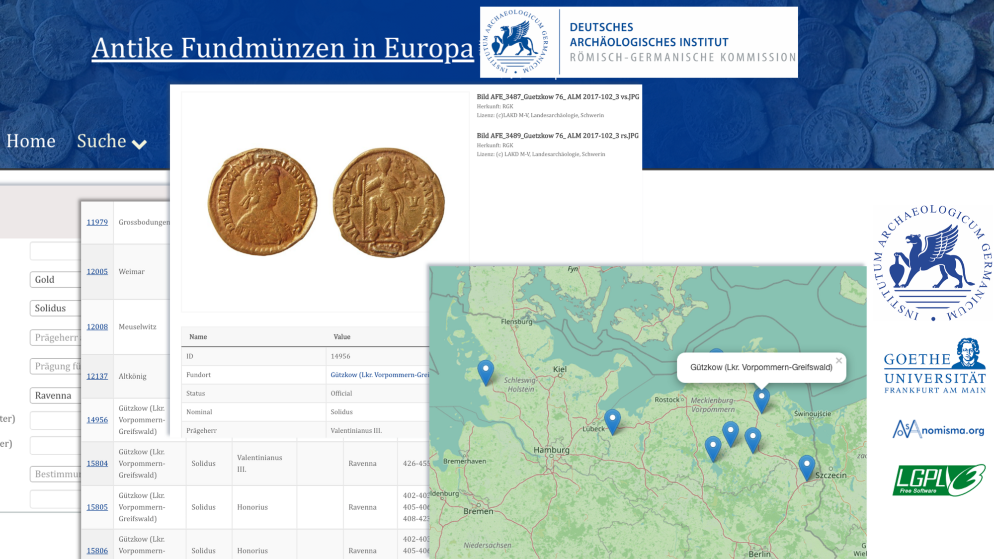
Task: Open coin record 12137
Action: 97,376
